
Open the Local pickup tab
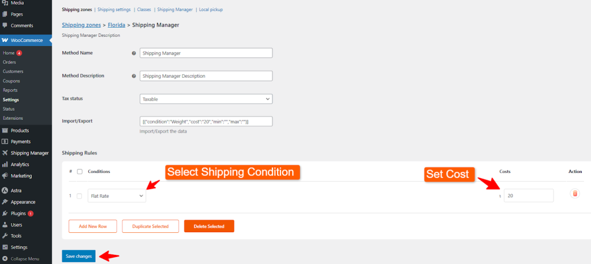(x=210, y=10)
